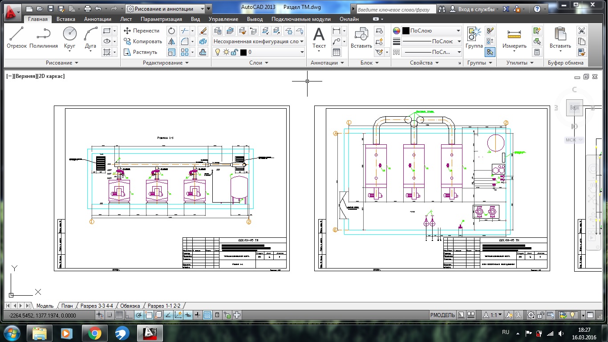Click the binoculars search icon
The height and width of the screenshot is (342, 608).
click(x=442, y=8)
